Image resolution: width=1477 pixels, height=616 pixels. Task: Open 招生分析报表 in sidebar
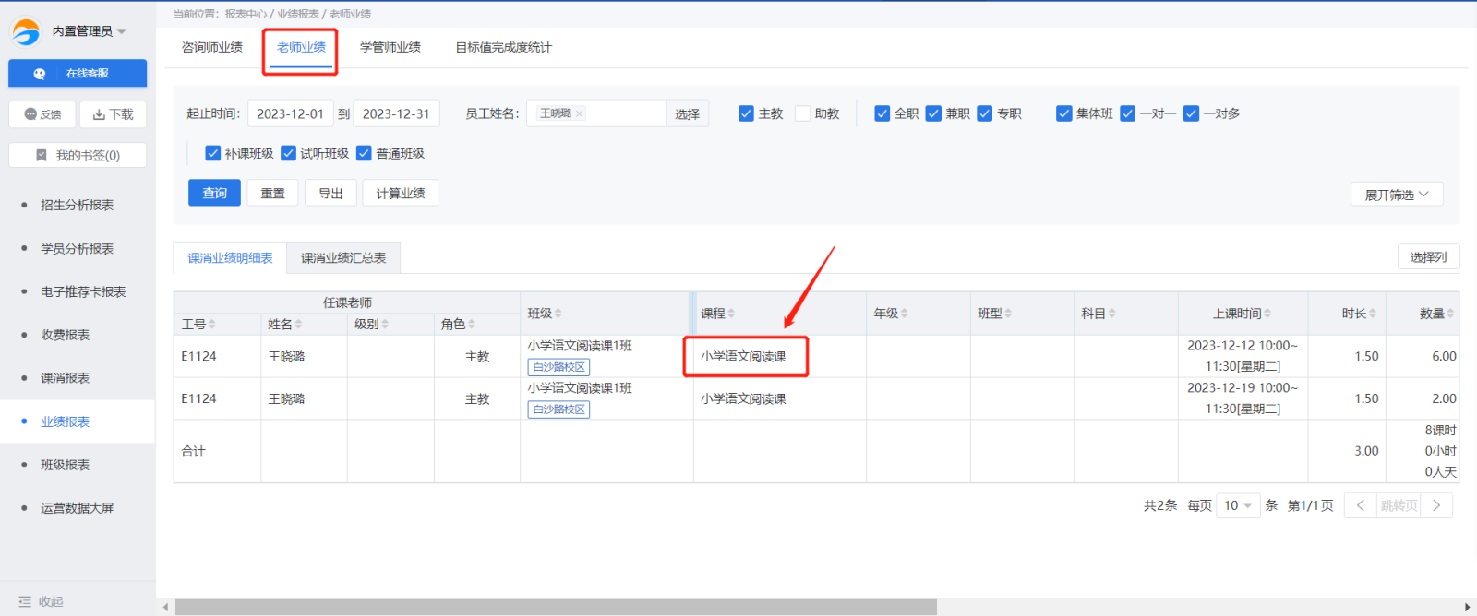tap(77, 205)
